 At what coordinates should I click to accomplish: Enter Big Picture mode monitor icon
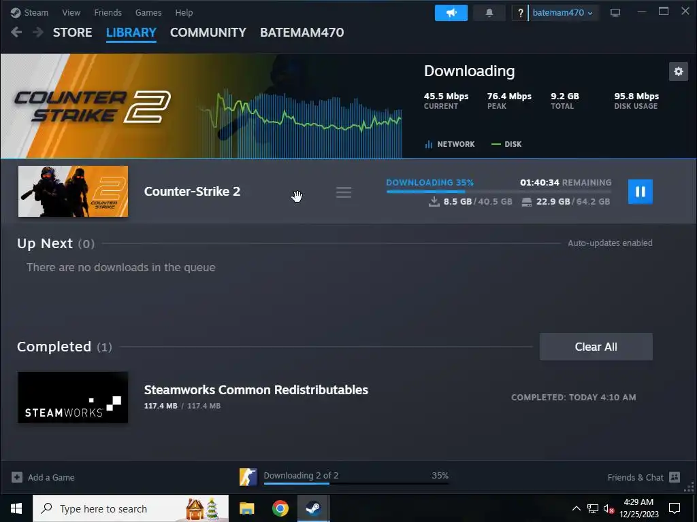coord(615,13)
